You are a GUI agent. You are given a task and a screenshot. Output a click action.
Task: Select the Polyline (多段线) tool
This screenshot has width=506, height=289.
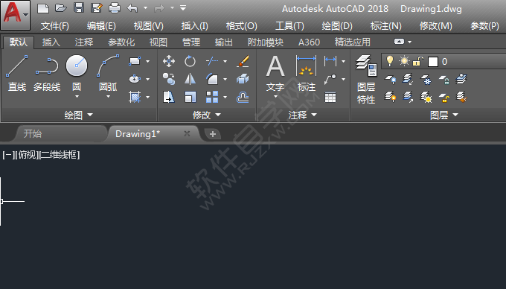point(47,73)
